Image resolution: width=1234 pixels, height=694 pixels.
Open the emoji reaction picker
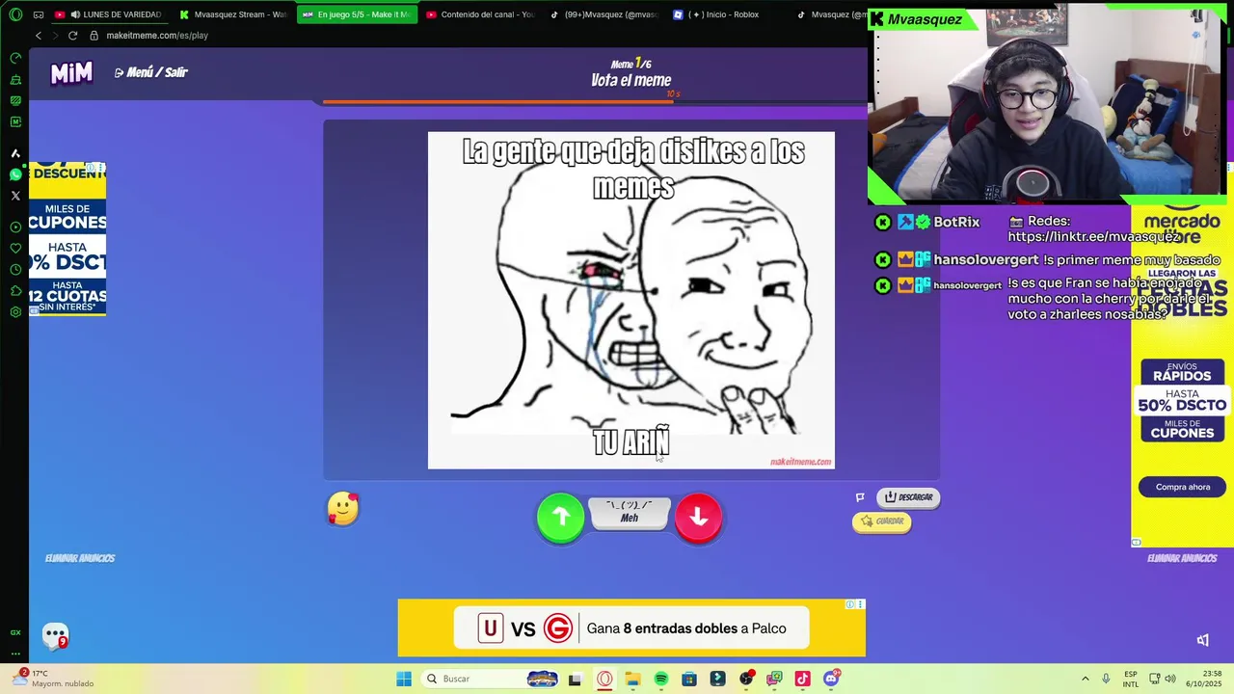343,509
